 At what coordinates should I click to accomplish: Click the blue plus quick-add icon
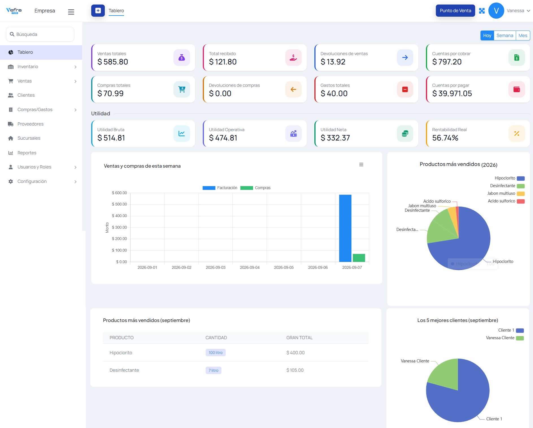click(x=98, y=11)
